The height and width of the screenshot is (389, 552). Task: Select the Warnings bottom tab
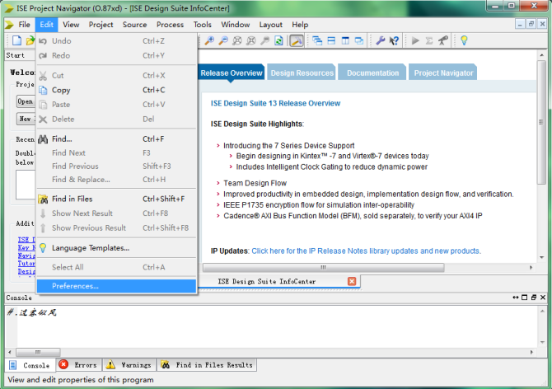coord(129,365)
